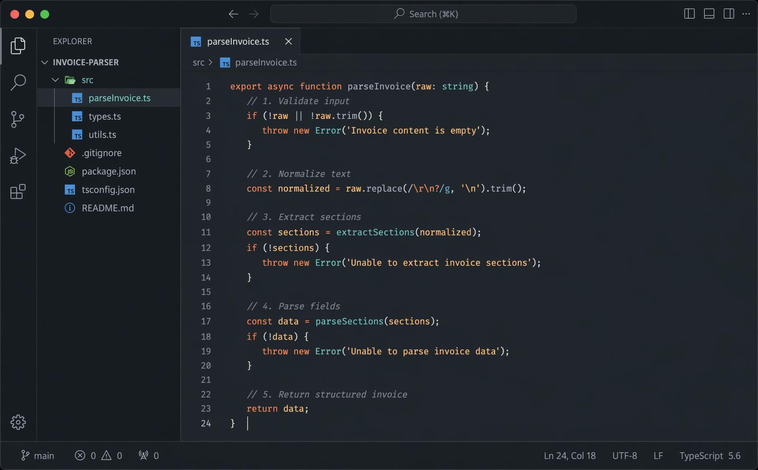Click the main branch status button

coord(38,455)
